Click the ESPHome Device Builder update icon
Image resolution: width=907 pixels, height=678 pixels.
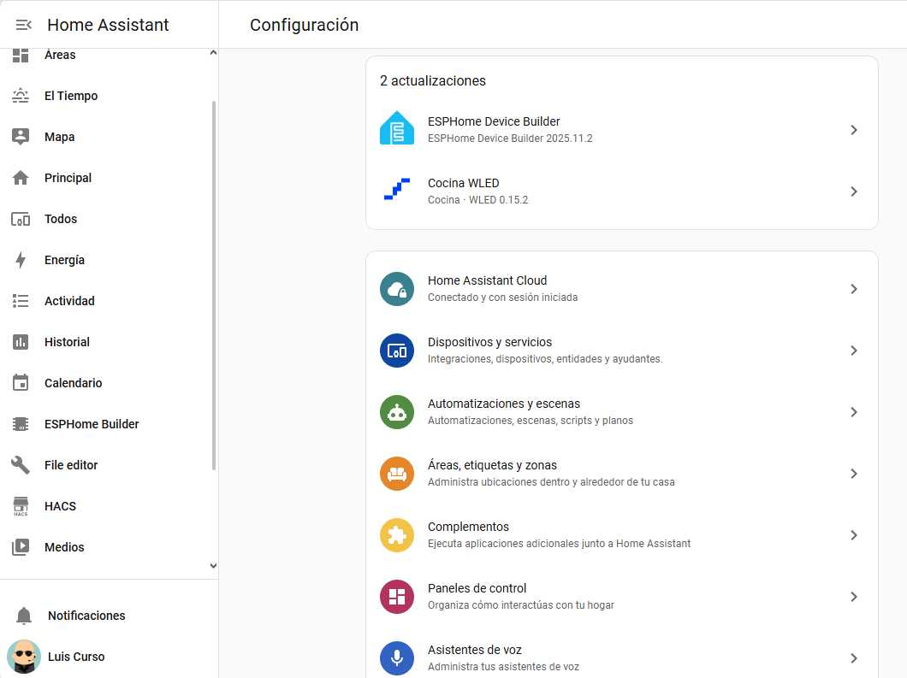[x=397, y=129]
